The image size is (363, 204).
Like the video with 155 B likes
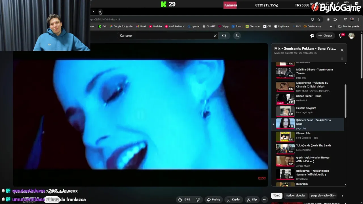tap(184, 199)
